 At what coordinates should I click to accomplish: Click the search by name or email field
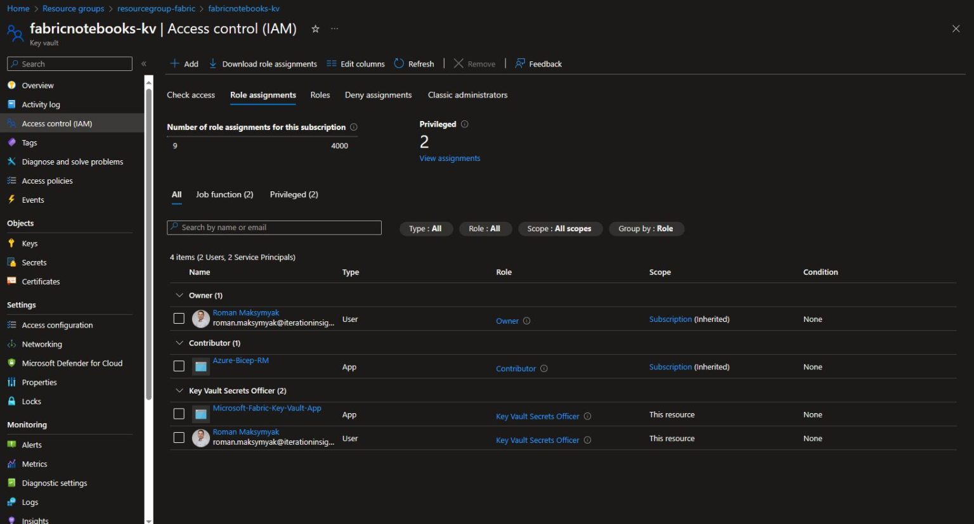coord(274,227)
